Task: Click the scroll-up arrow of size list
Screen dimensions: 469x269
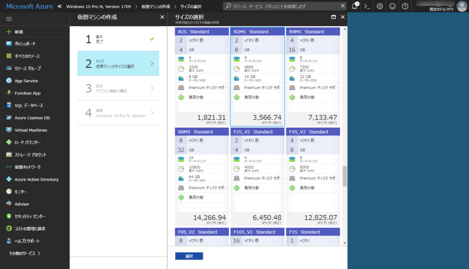Action: point(344,29)
